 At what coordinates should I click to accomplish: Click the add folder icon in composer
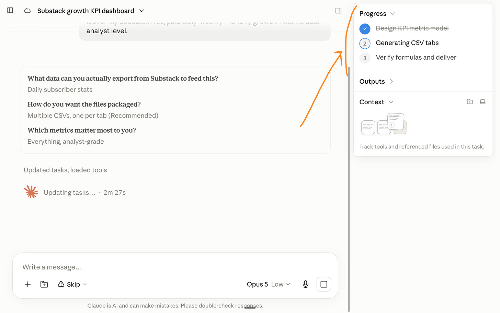pyautogui.click(x=44, y=284)
